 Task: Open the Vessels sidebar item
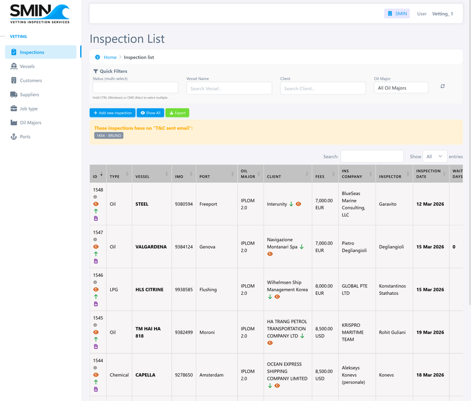[27, 66]
